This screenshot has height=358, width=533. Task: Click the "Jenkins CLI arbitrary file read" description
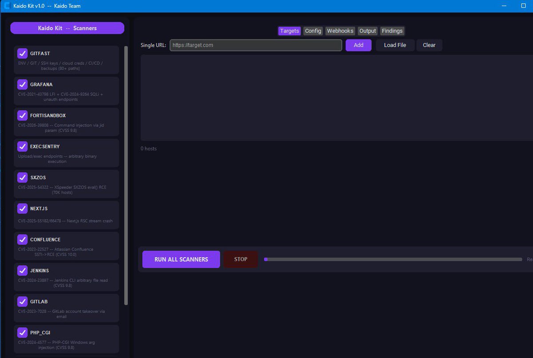coord(63,283)
